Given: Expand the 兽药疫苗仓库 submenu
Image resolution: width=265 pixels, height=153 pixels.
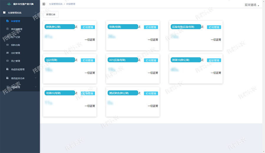Looking at the screenshot, I should [35, 78].
